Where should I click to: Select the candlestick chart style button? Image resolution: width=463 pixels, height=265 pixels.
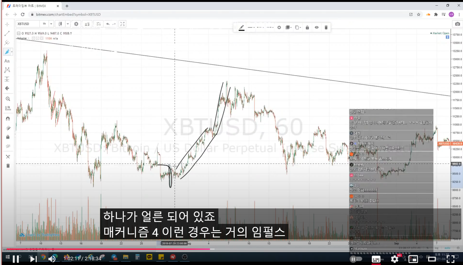60,24
